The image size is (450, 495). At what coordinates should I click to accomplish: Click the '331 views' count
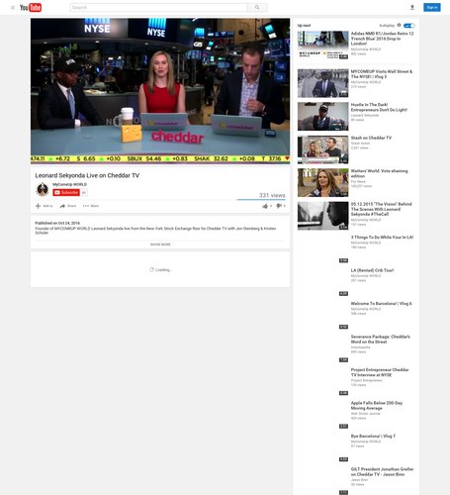click(272, 195)
